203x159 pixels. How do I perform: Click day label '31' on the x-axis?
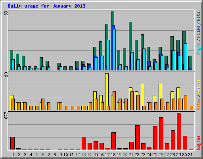point(190,155)
